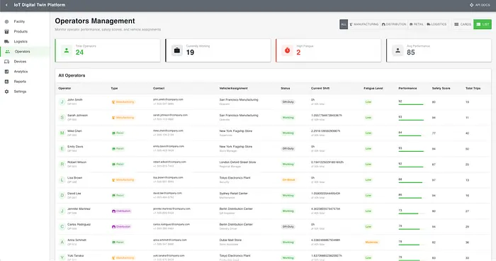Open Products in the sidebar menu
496x261 pixels.
(21, 31)
